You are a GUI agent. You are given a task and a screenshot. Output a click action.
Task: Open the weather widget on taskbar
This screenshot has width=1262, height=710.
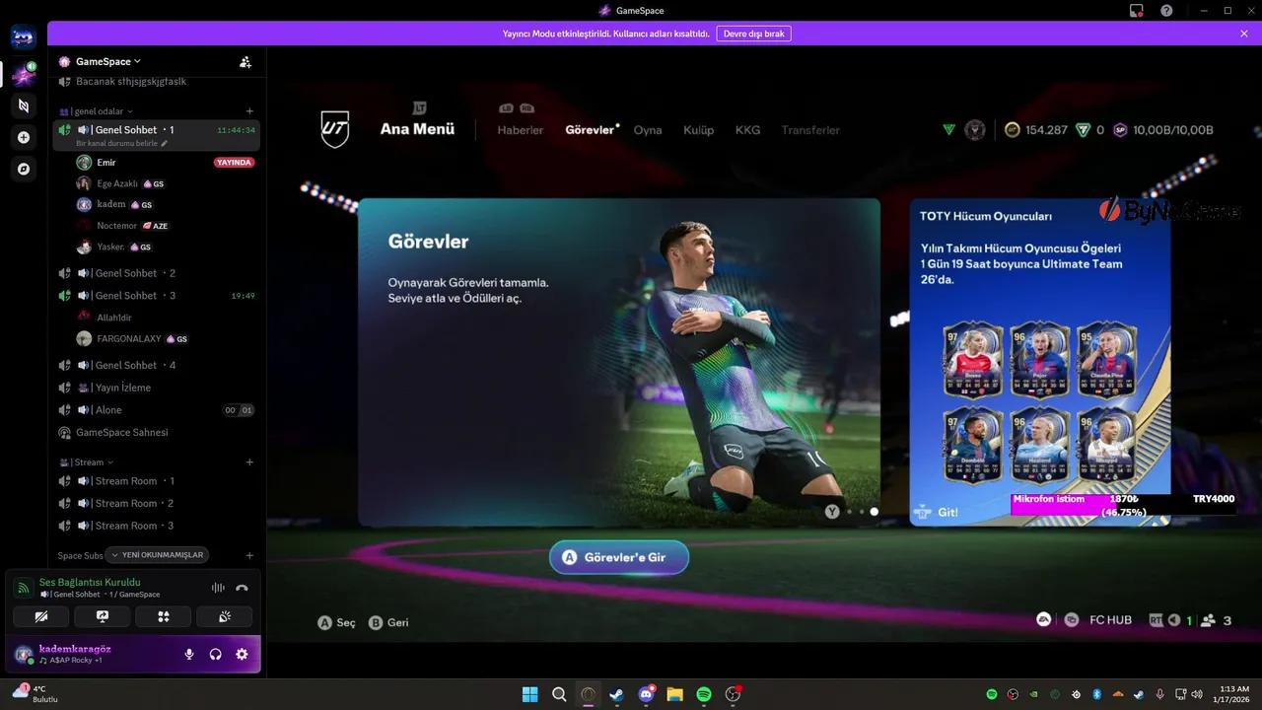[35, 694]
